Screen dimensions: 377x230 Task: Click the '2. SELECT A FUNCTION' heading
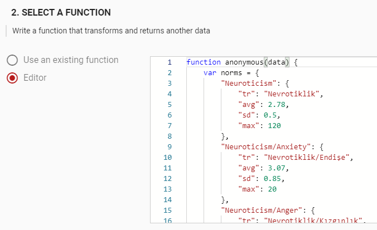(61, 12)
